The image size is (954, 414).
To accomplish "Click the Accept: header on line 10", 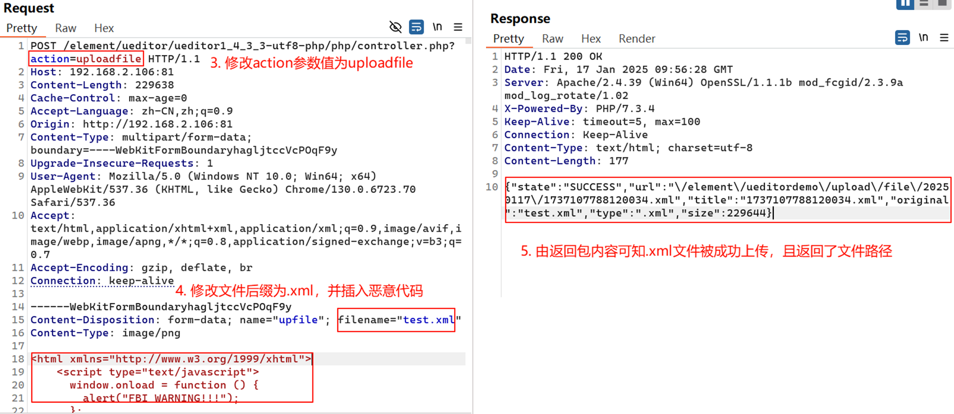I will tap(53, 216).
